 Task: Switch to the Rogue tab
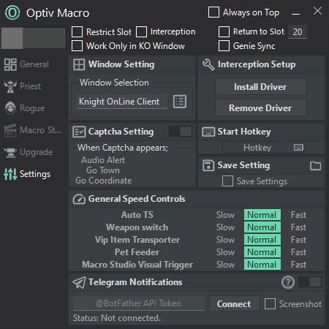coord(25,108)
